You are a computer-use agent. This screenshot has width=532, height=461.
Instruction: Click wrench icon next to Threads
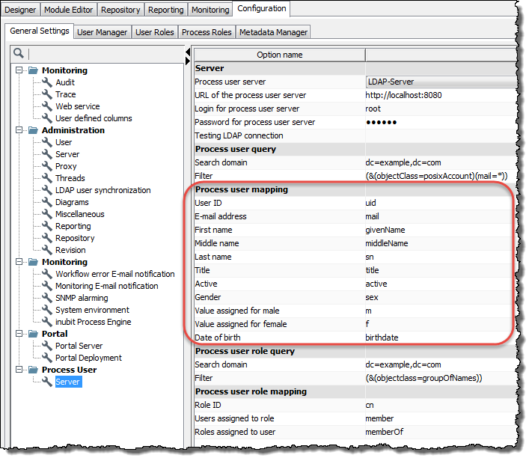pos(47,178)
